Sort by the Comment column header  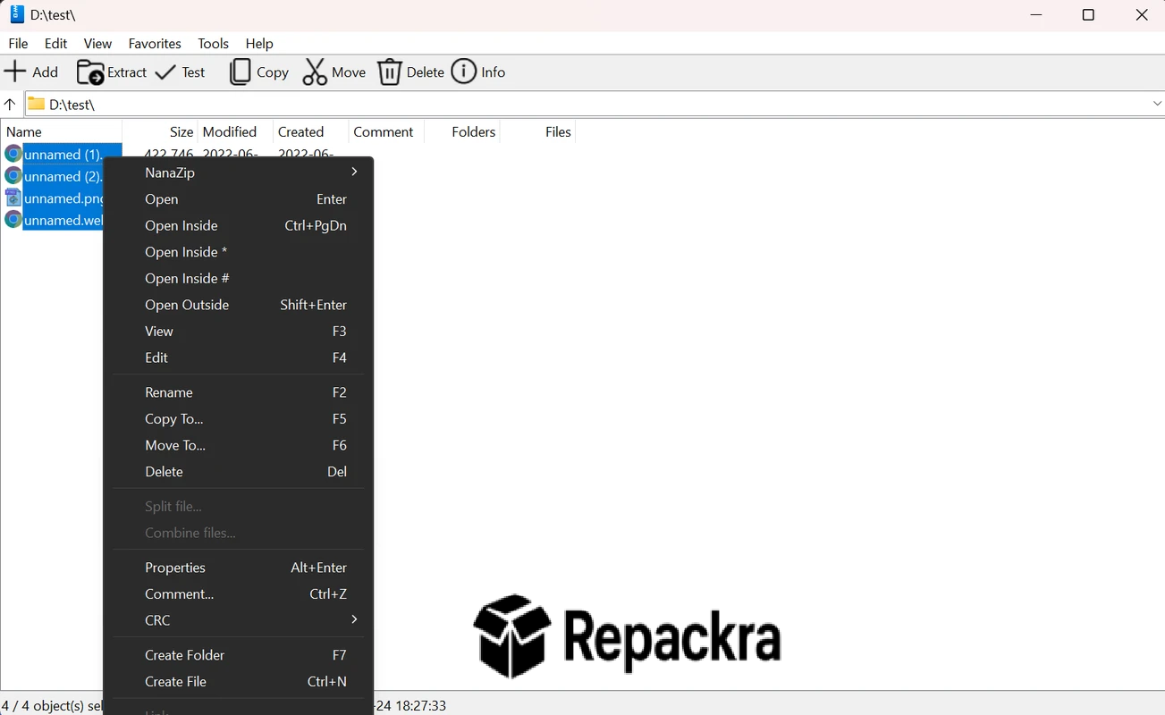coord(385,131)
